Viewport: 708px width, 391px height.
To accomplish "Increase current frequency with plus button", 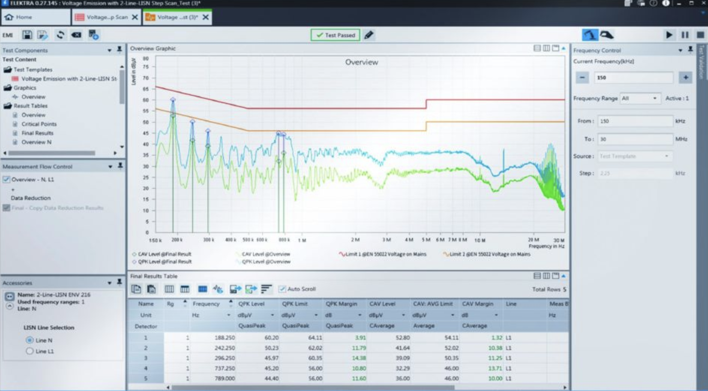I will [x=685, y=78].
